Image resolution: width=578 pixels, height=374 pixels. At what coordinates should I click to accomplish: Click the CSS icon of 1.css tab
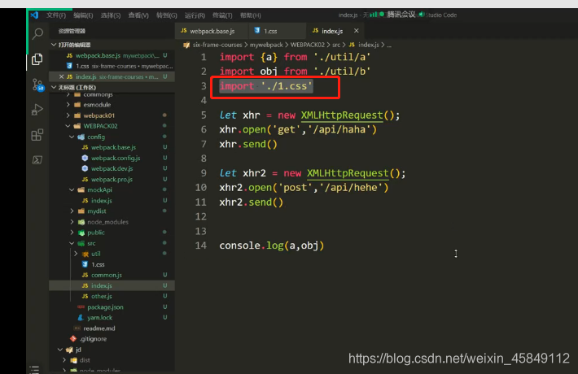pos(257,31)
